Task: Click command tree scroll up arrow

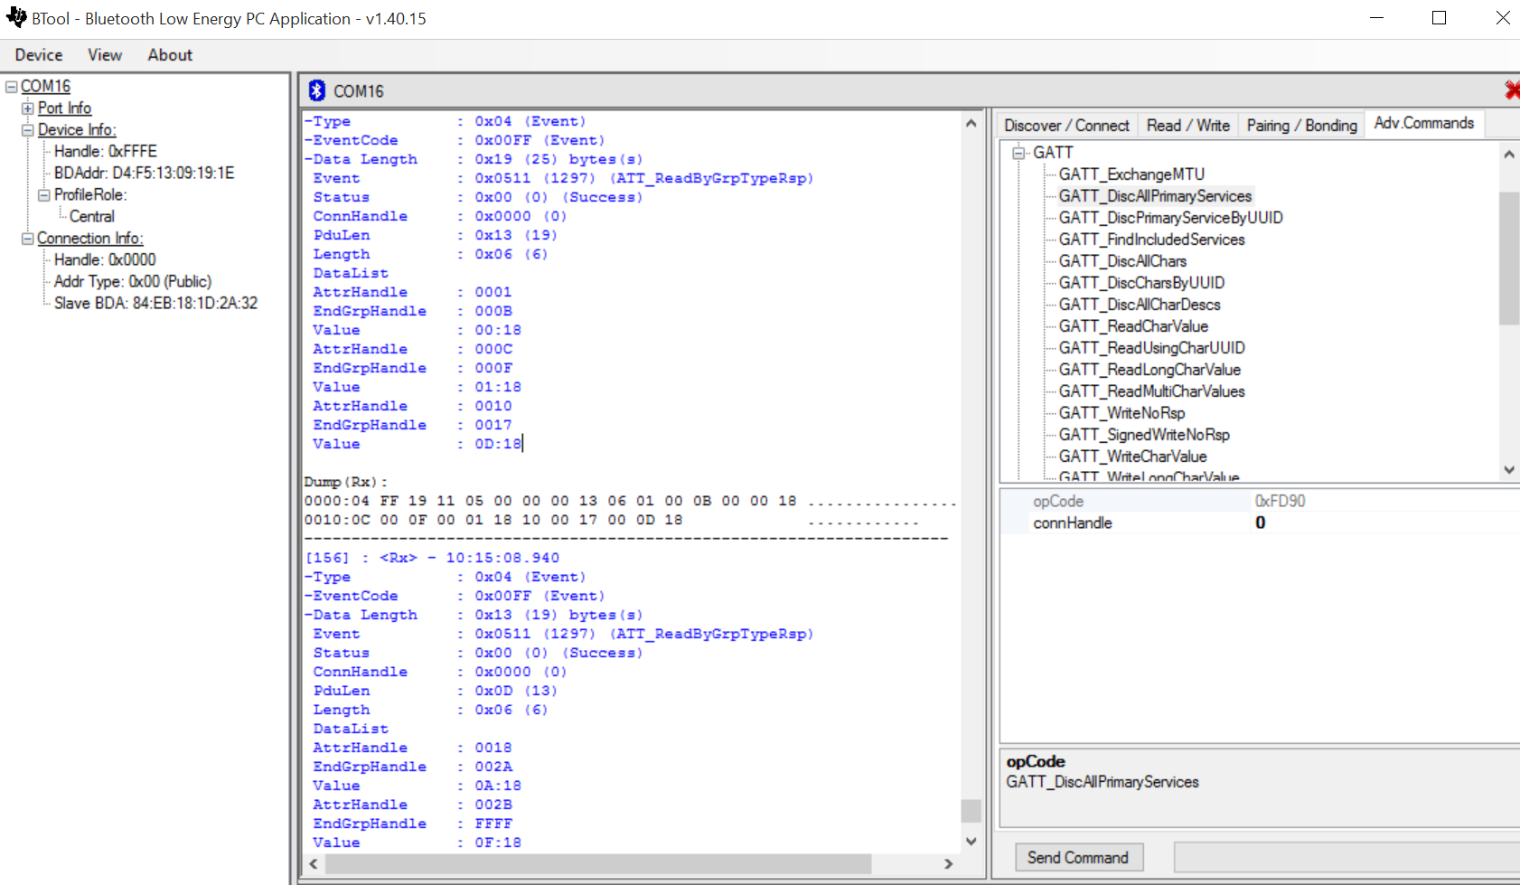Action: click(x=1509, y=155)
